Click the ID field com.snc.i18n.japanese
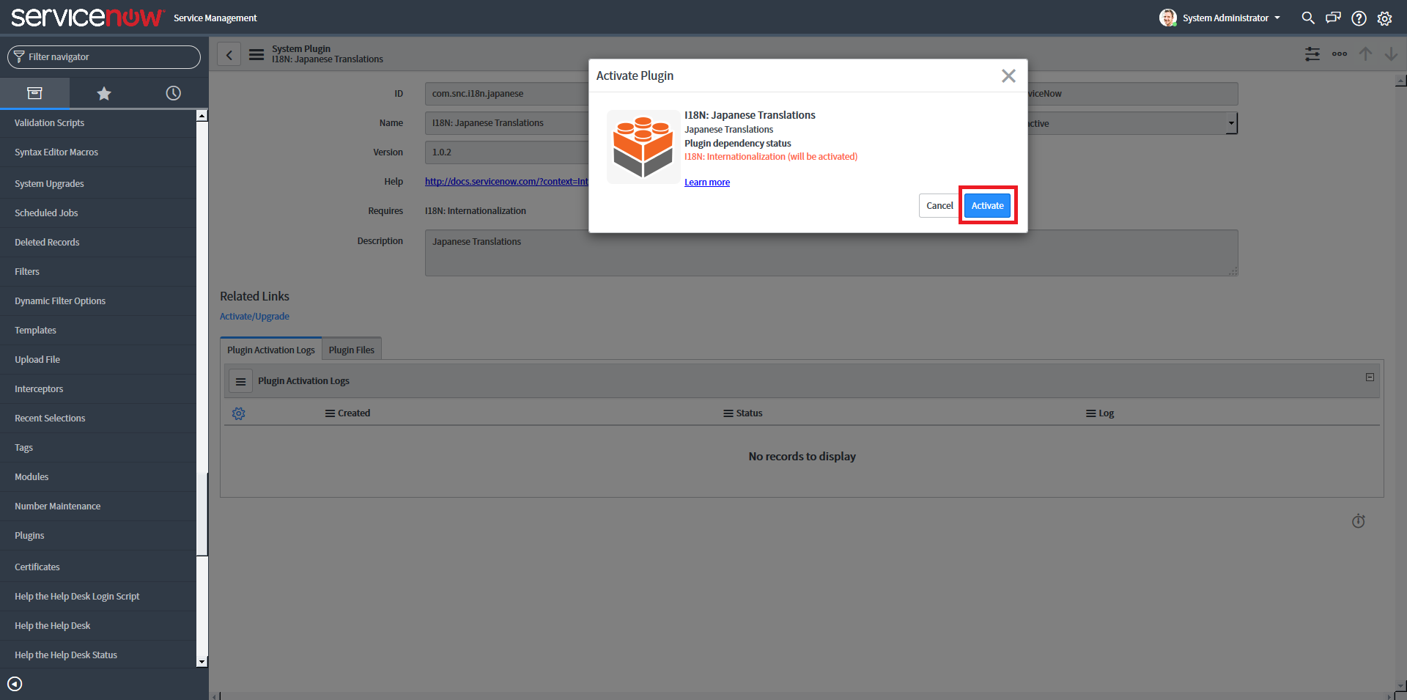This screenshot has height=700, width=1407. 506,94
